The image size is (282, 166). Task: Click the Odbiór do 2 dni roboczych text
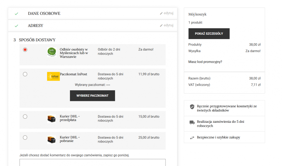tap(109, 51)
